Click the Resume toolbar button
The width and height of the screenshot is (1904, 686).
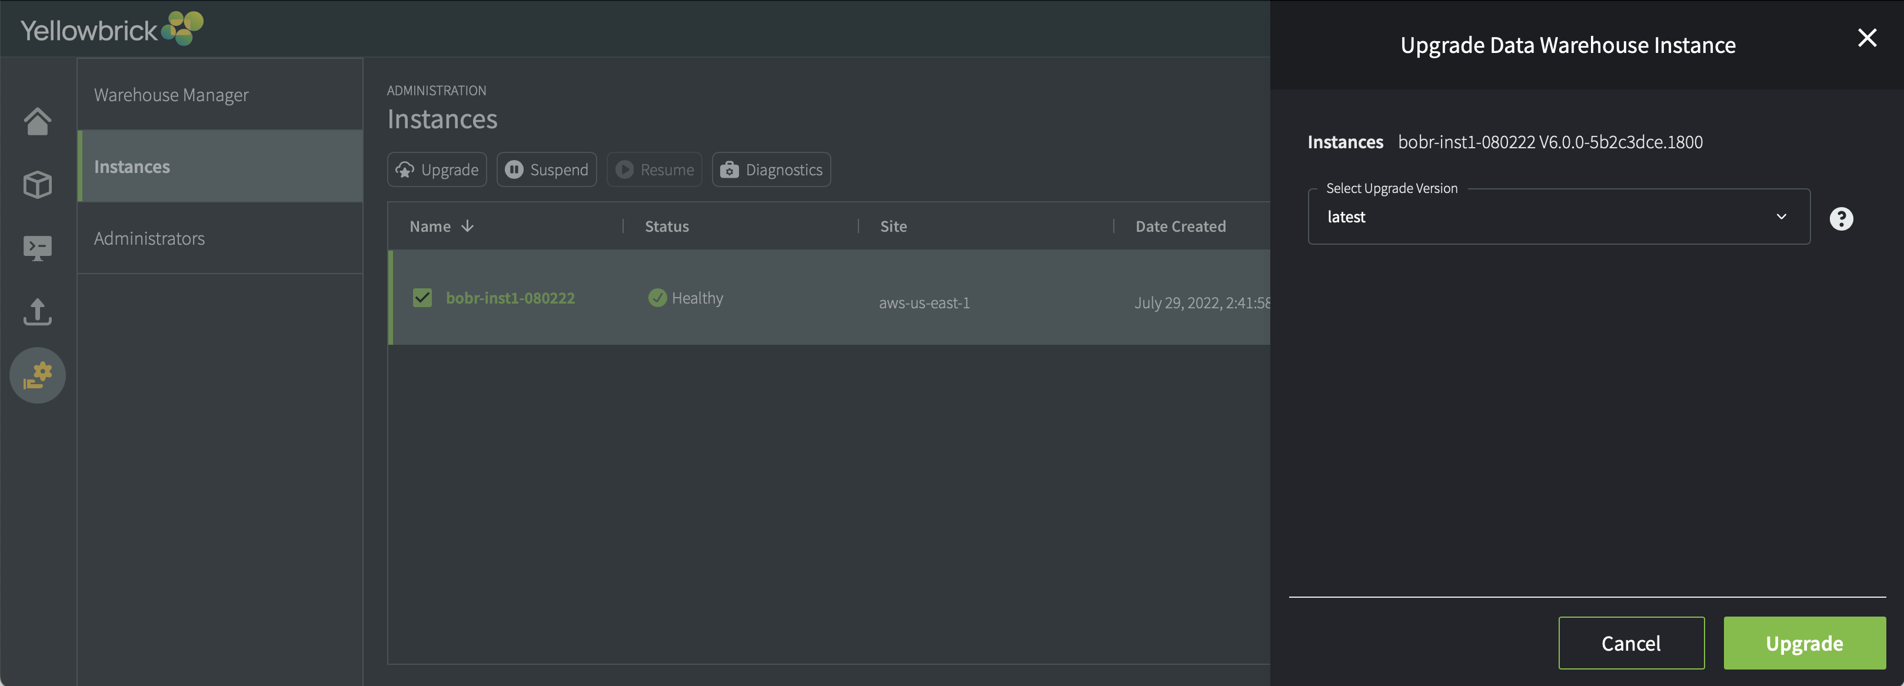[654, 170]
